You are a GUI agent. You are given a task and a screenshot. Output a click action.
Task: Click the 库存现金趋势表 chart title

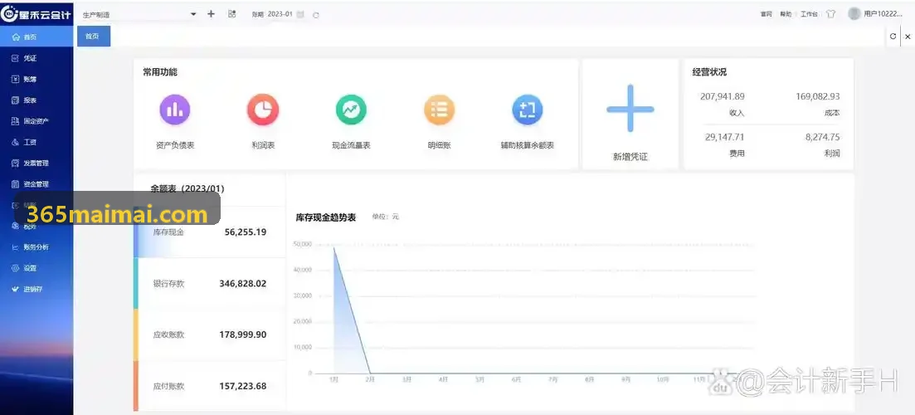(x=326, y=217)
